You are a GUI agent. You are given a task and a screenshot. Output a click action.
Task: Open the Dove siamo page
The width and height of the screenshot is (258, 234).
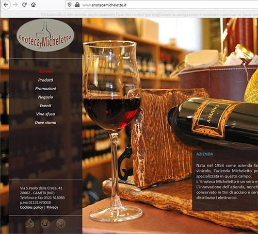point(45,123)
